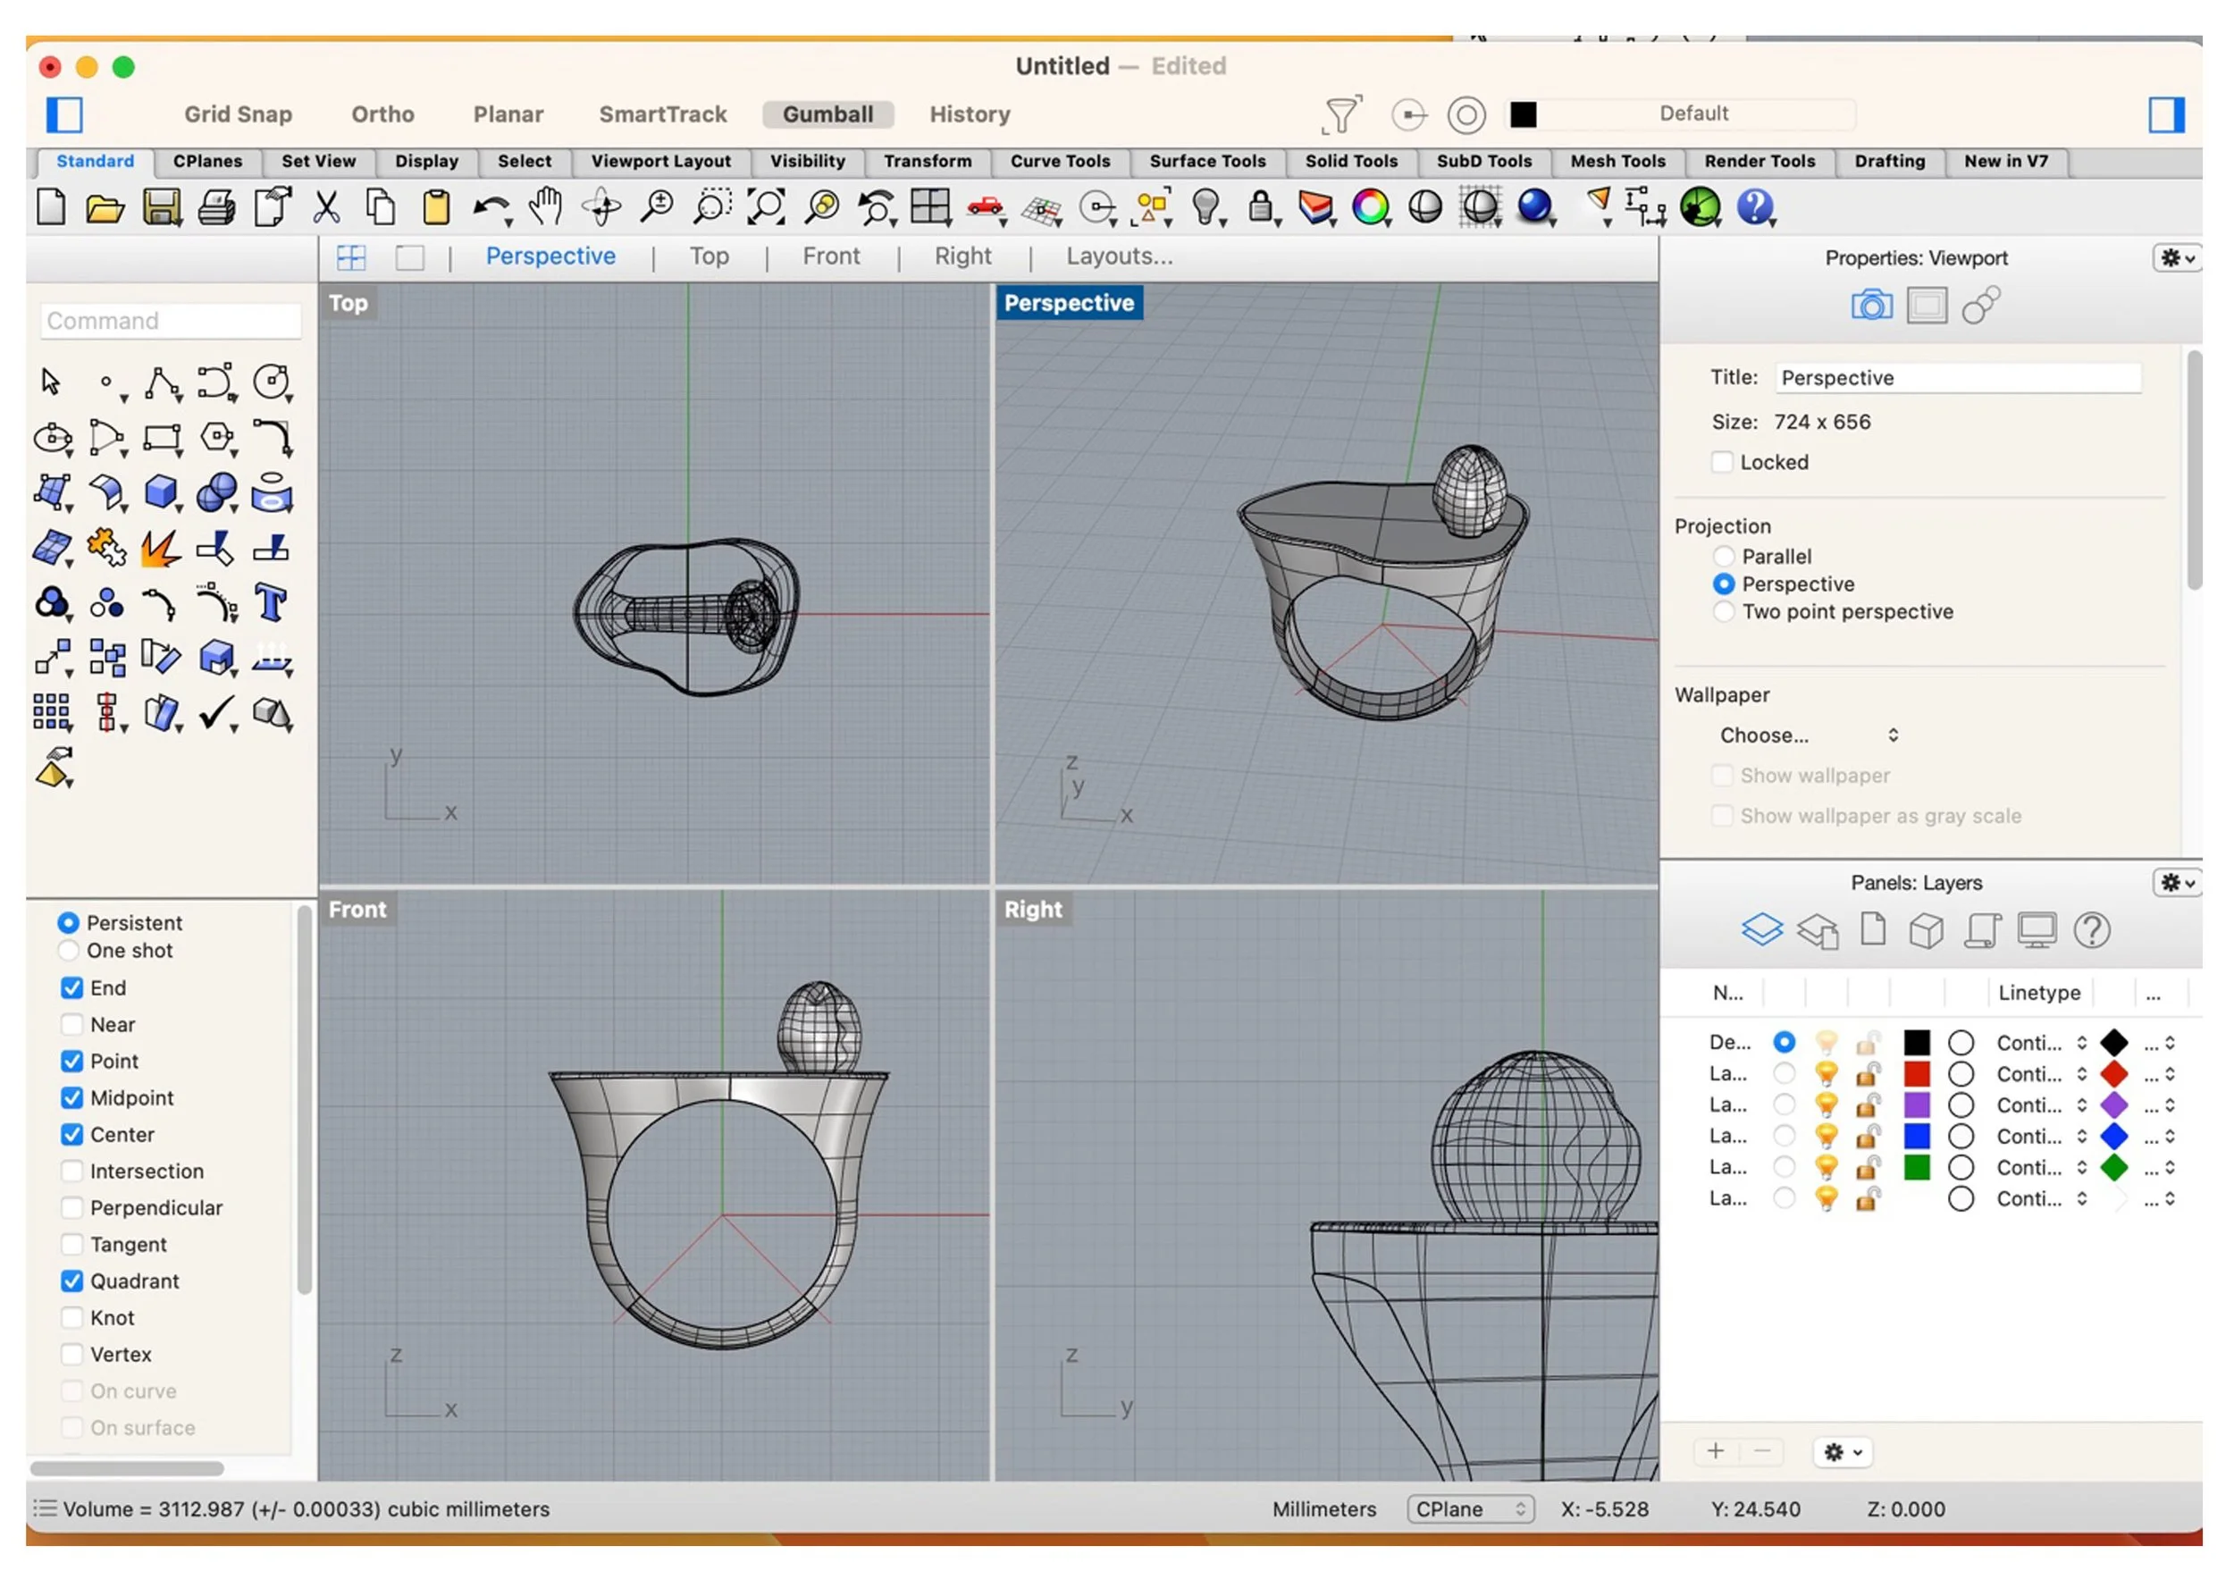The width and height of the screenshot is (2234, 1579).
Task: Select the Text object tool
Action: tap(272, 603)
